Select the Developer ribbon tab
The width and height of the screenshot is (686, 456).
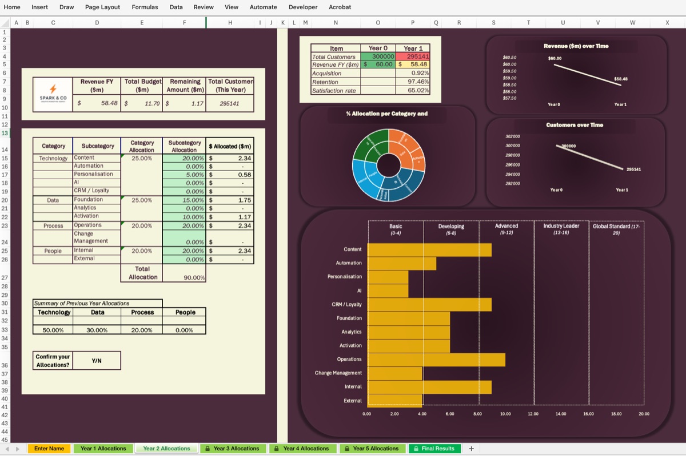[303, 7]
